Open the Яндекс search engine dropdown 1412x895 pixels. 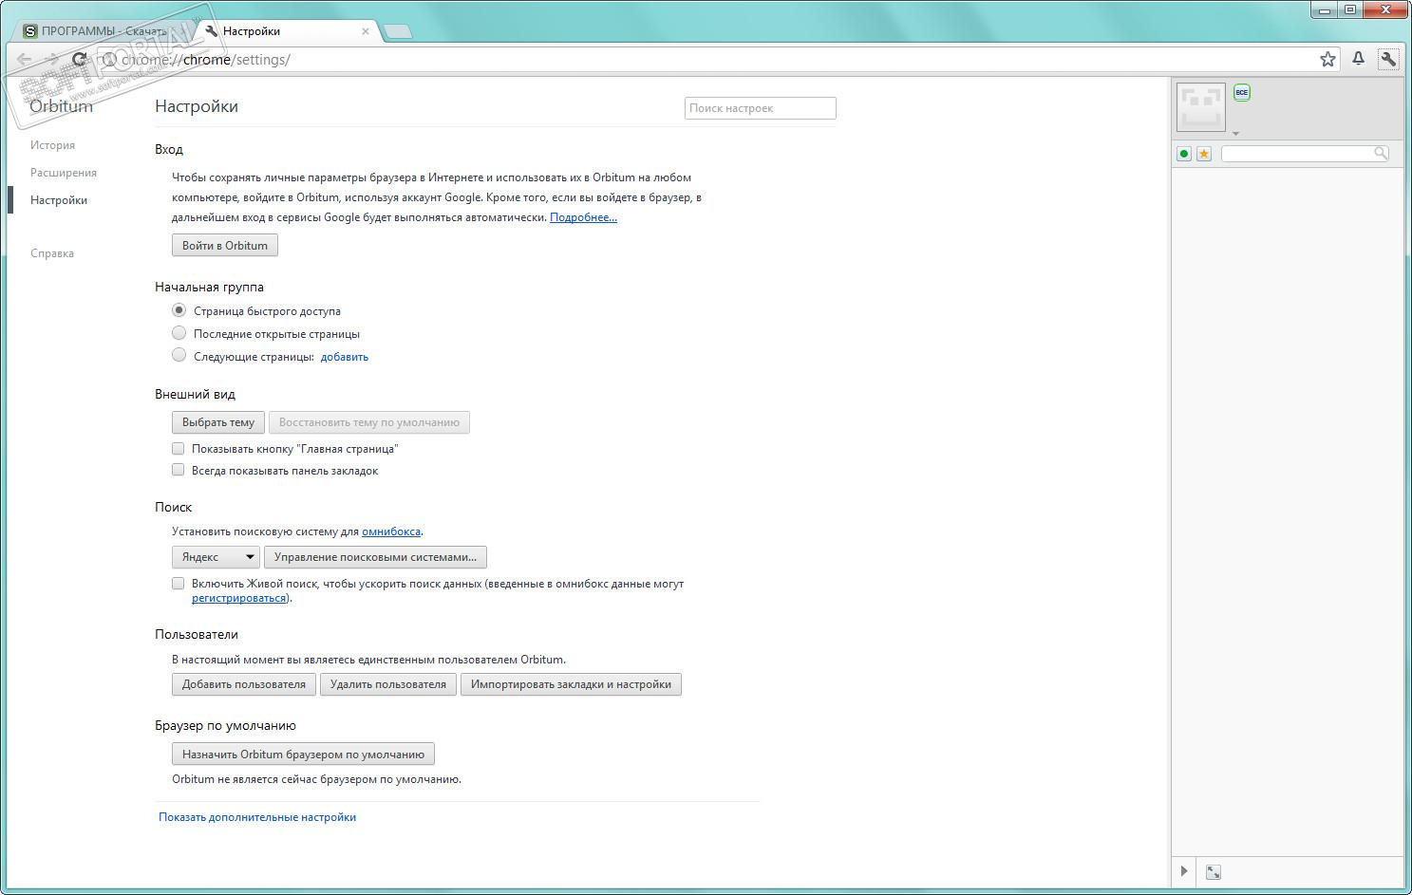217,557
